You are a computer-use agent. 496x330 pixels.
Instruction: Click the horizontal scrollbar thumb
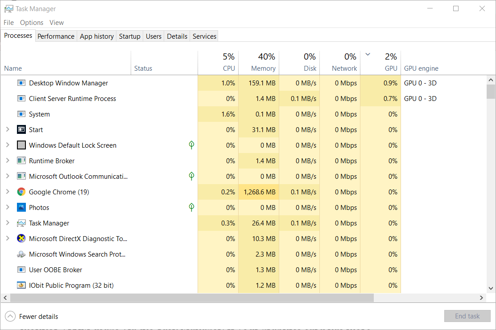pos(192,298)
